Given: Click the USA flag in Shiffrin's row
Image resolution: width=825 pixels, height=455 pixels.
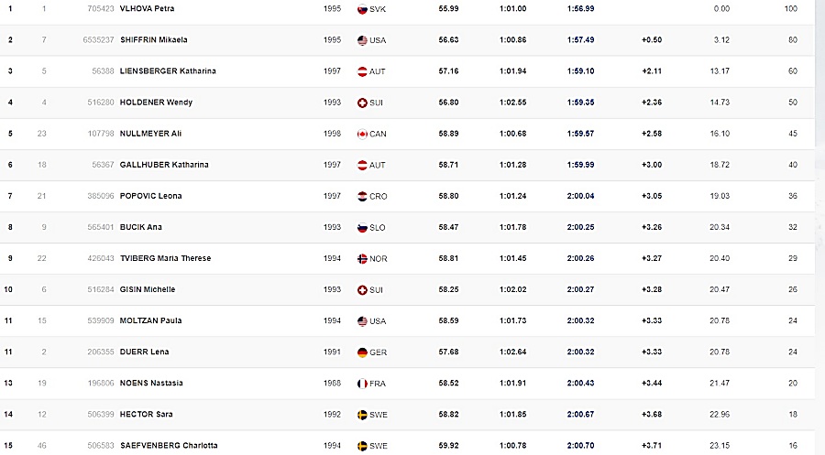Looking at the screenshot, I should (x=362, y=40).
